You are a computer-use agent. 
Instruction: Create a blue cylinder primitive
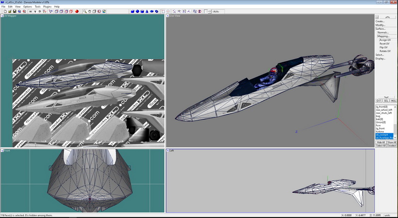142,11
